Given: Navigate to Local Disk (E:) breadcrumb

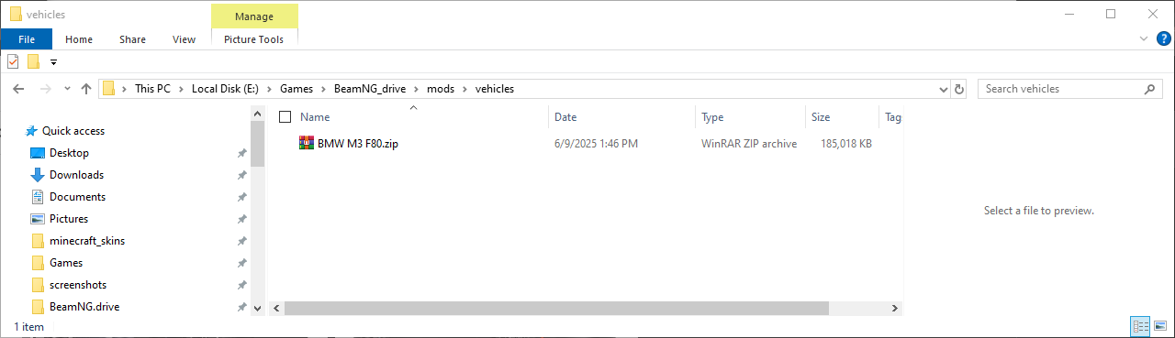Looking at the screenshot, I should tap(225, 89).
